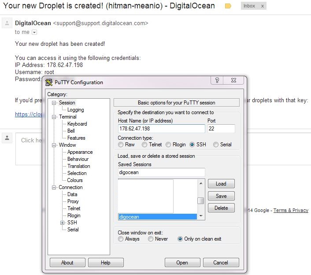Open Appearance settings in tree
311x275 pixels.
[x=80, y=152]
